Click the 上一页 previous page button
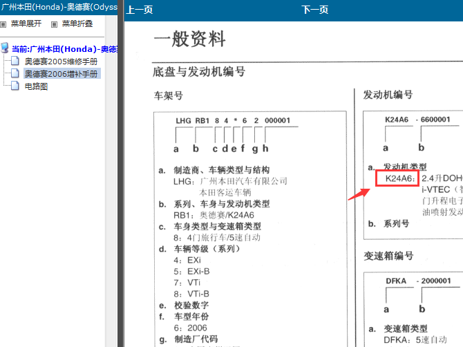The image size is (463, 347). 140,10
